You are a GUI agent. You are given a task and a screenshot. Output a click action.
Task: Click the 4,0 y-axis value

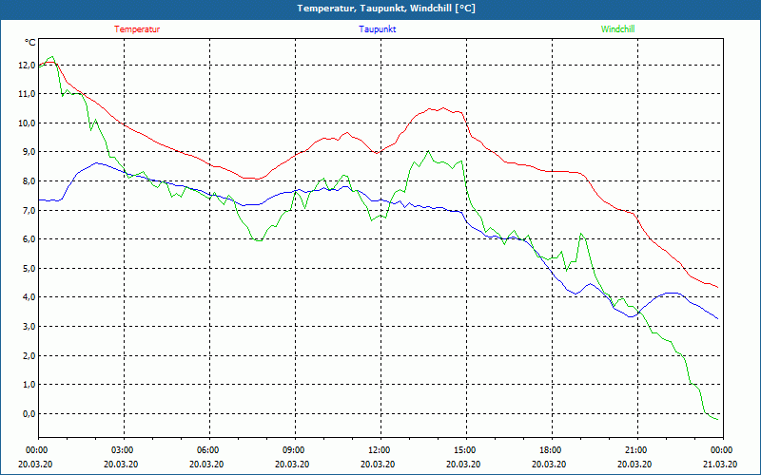[29, 297]
